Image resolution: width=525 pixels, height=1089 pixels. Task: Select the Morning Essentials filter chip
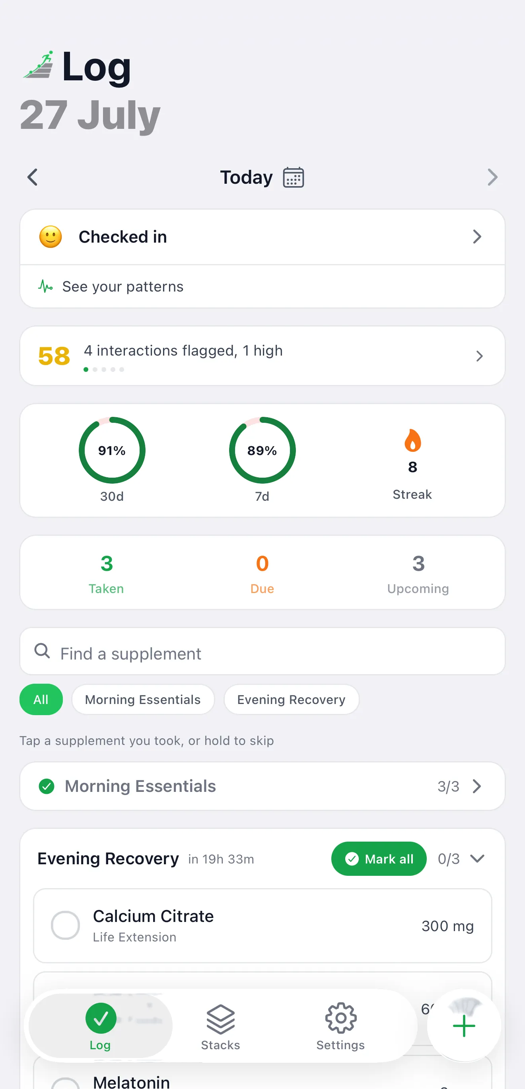coord(143,699)
